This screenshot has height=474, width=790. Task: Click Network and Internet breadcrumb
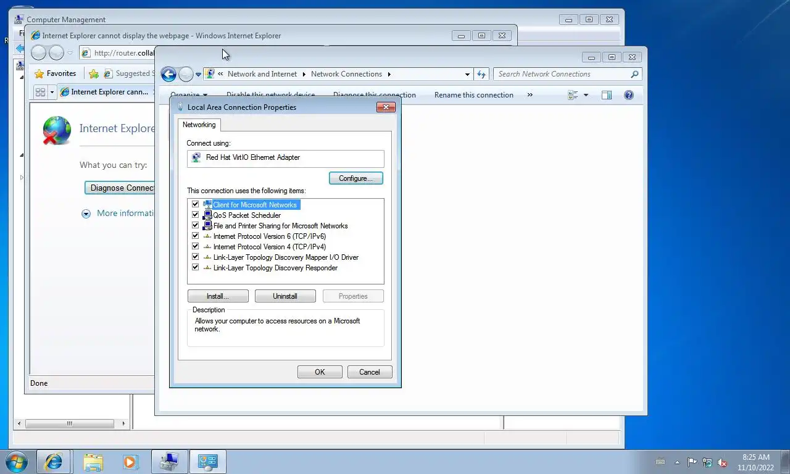(262, 74)
